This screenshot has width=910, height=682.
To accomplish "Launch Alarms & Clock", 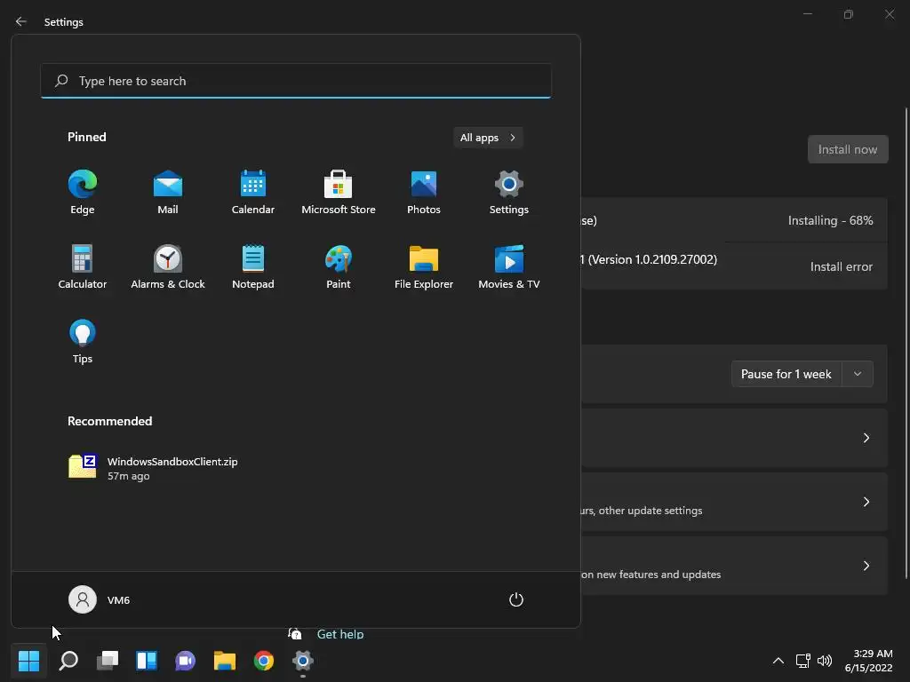I will click(x=168, y=267).
